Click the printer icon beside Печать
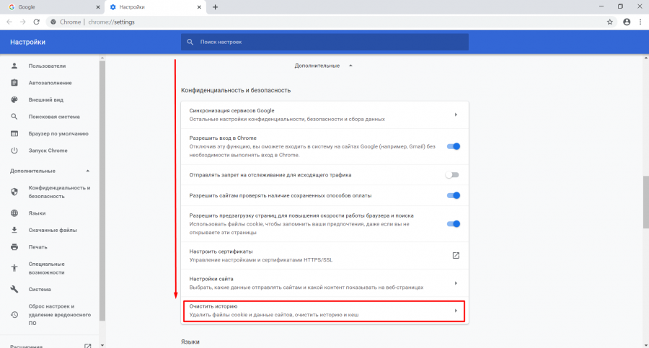649x348 pixels. pyautogui.click(x=14, y=247)
